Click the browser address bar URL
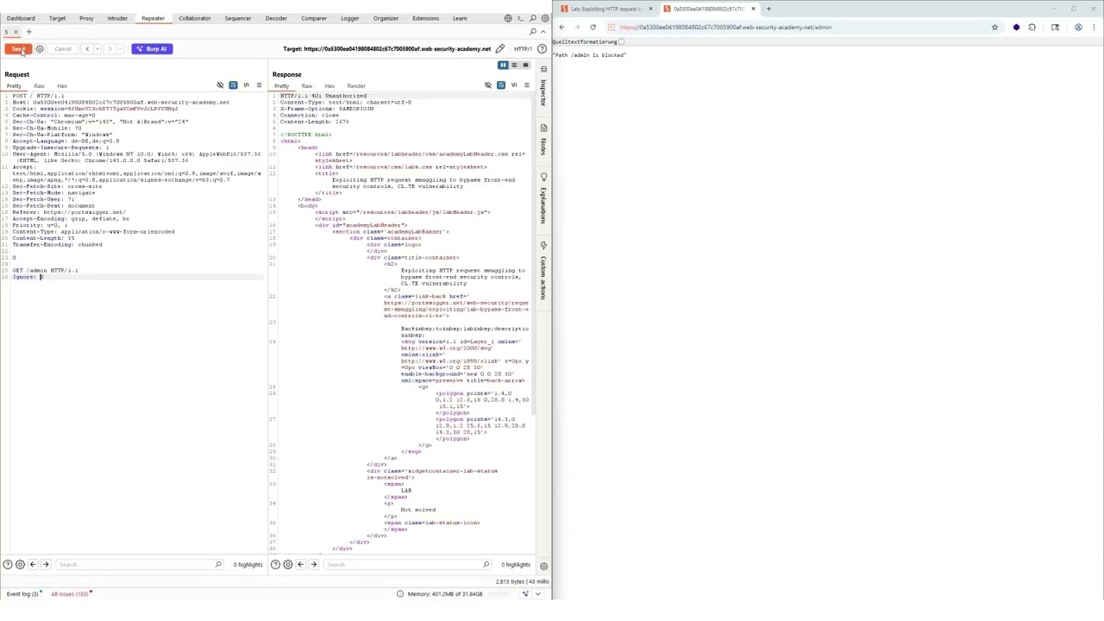This screenshot has height=621, width=1104. click(x=725, y=28)
